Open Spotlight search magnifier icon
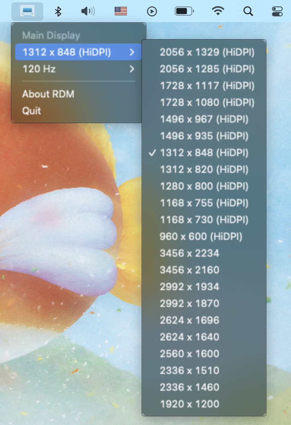Viewport: 291px width, 425px height. pos(248,11)
